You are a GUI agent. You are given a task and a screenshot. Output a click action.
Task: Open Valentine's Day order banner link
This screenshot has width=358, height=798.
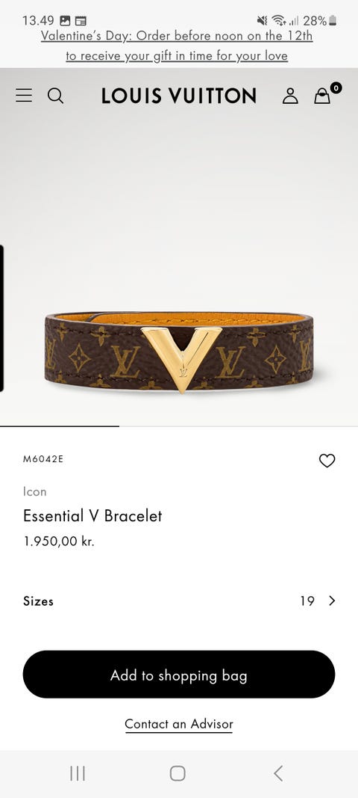click(x=177, y=46)
